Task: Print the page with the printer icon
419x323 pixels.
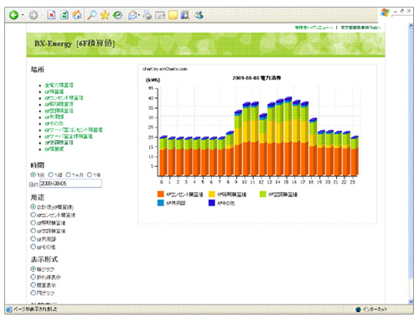Action: pyautogui.click(x=147, y=15)
